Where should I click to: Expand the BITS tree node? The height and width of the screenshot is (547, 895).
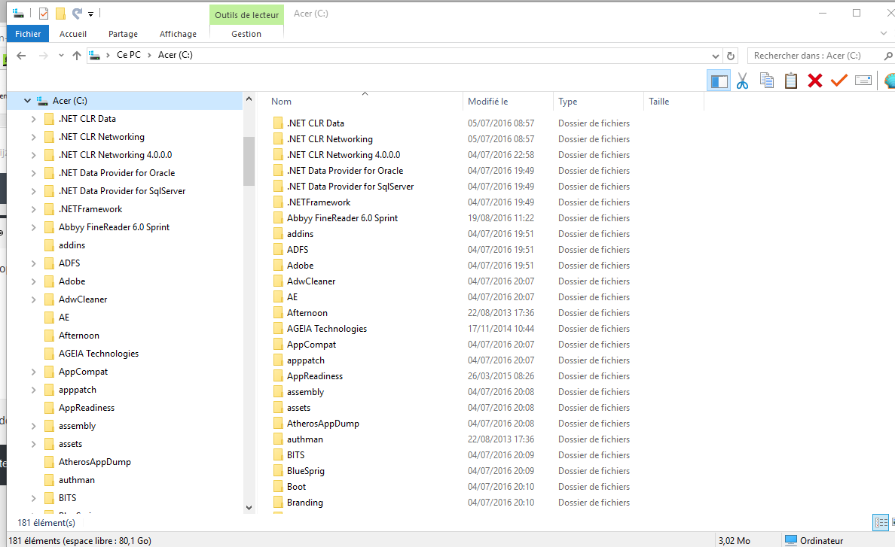[33, 498]
